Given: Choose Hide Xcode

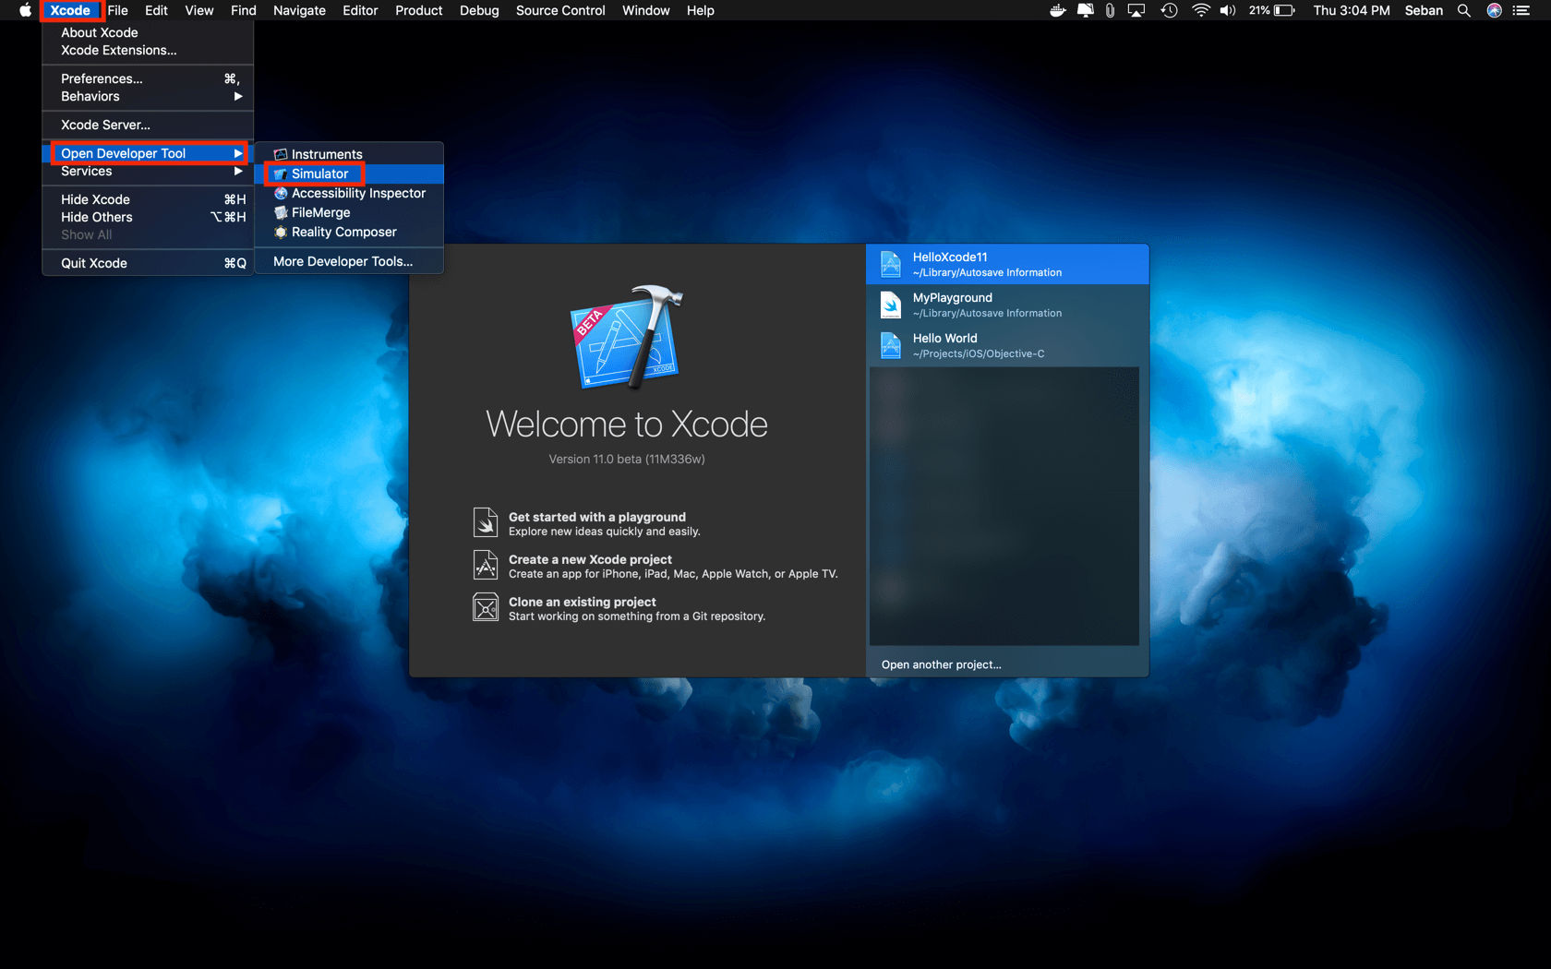Looking at the screenshot, I should pyautogui.click(x=148, y=199).
